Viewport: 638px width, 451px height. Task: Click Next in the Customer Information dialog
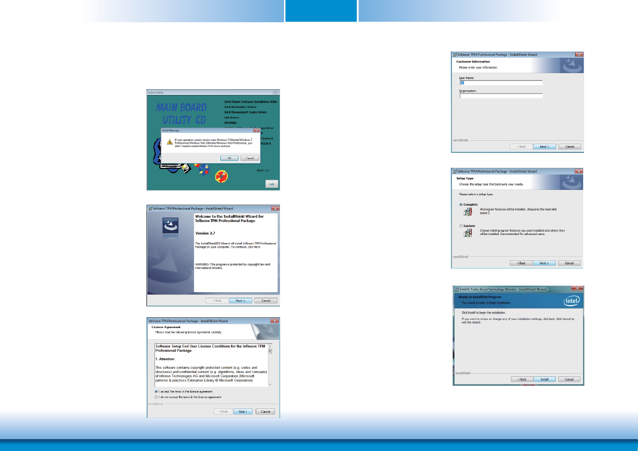[x=544, y=147]
